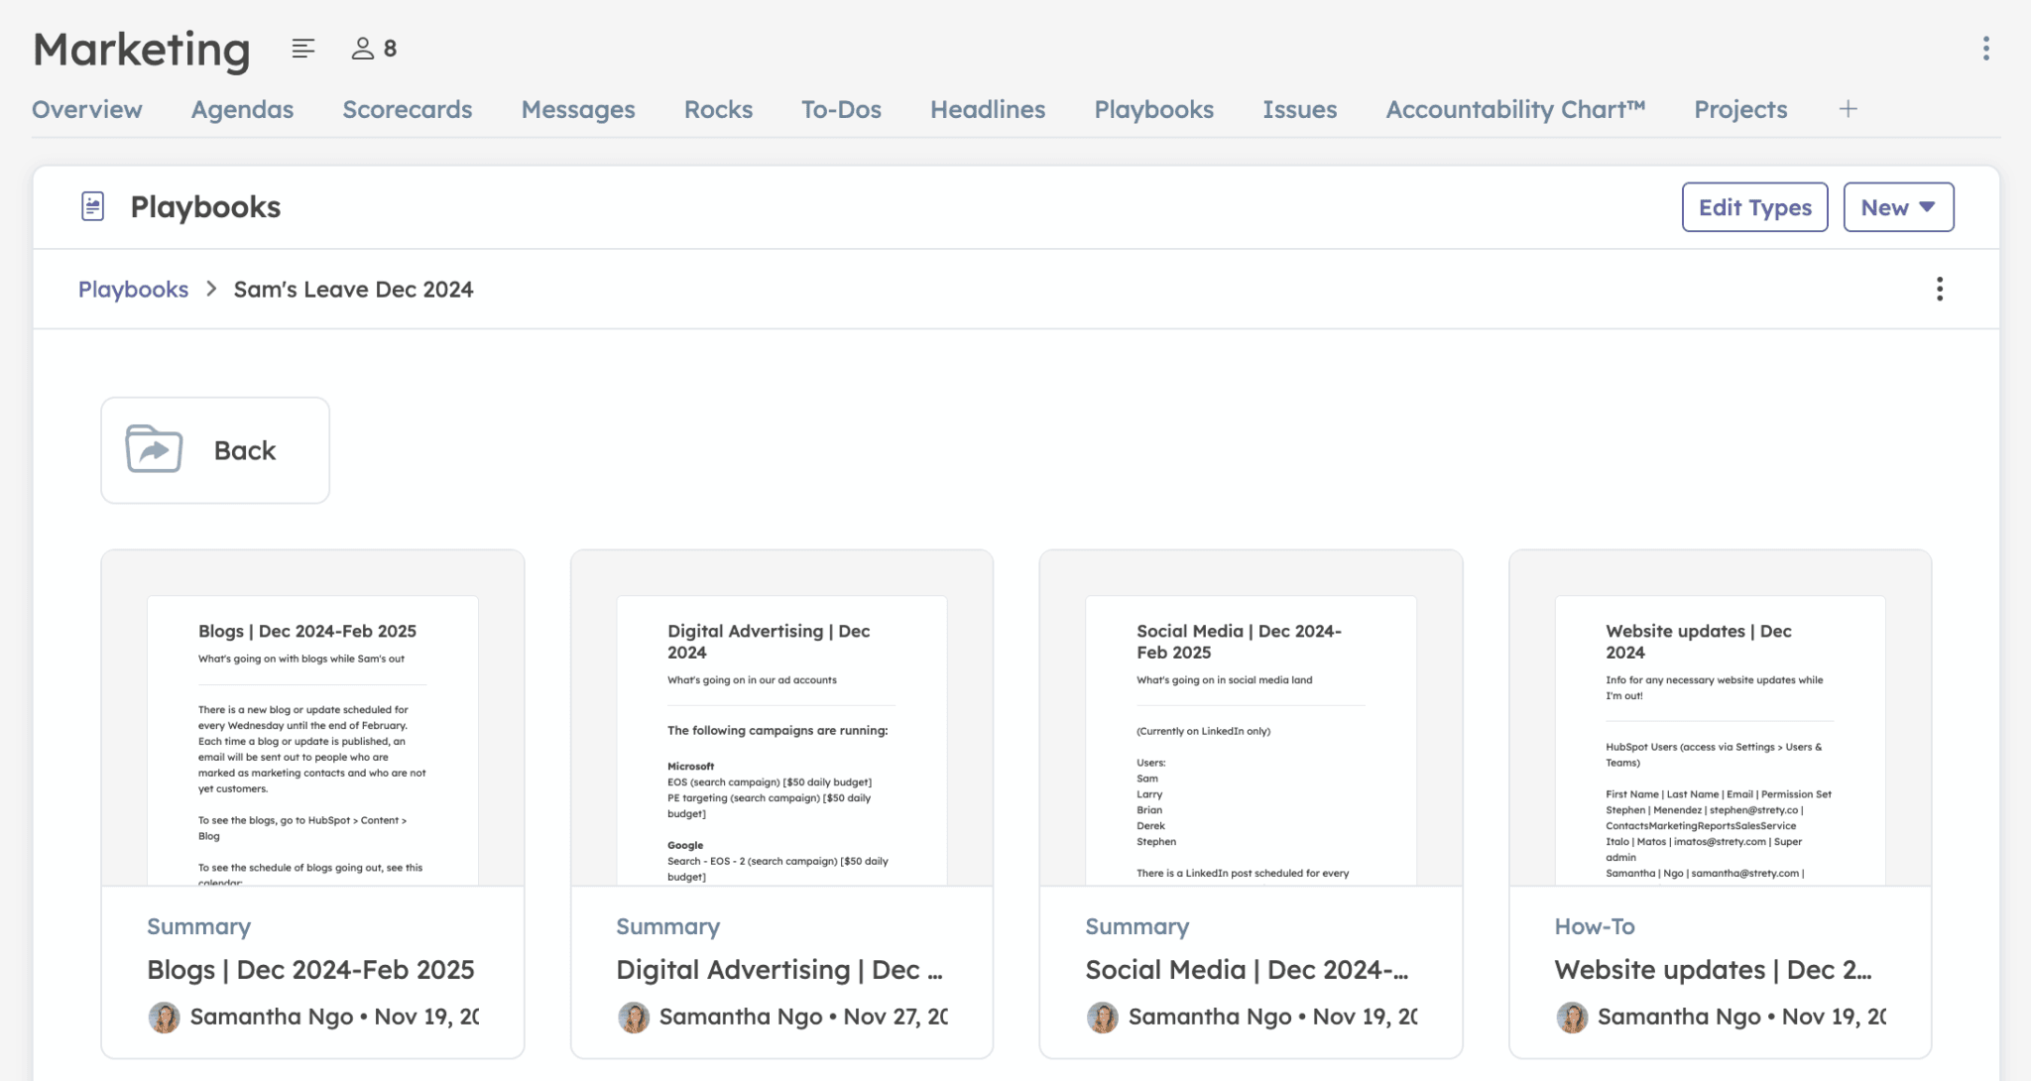The image size is (2031, 1081).
Task: Follow the Playbooks breadcrumb link
Action: pos(133,290)
